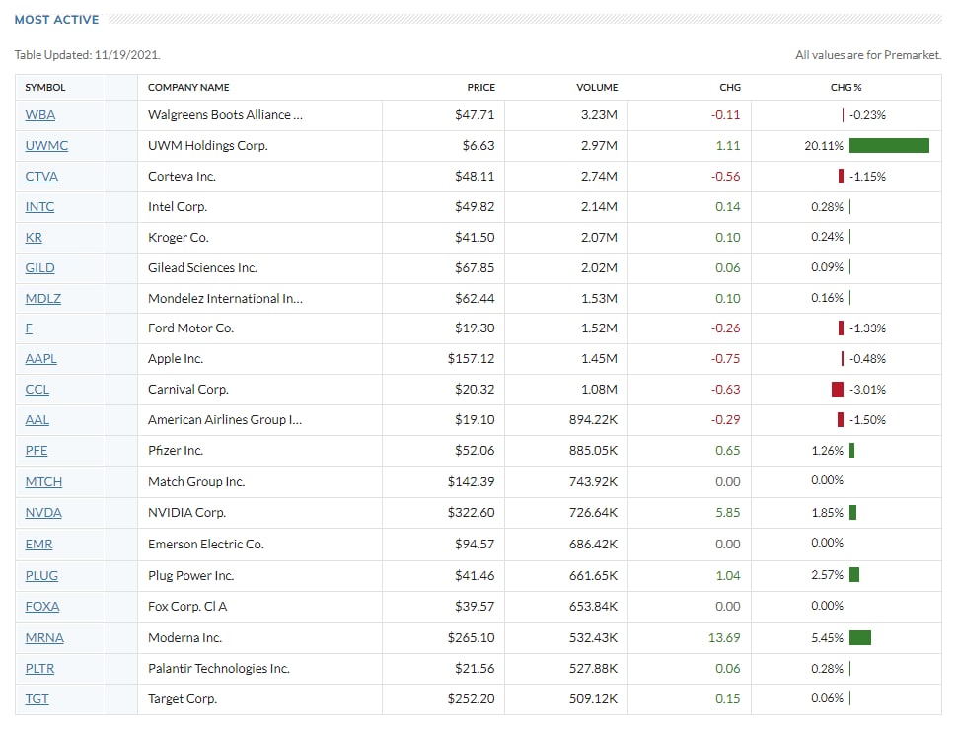Click the Emerson Electric price $94.57

click(x=475, y=544)
